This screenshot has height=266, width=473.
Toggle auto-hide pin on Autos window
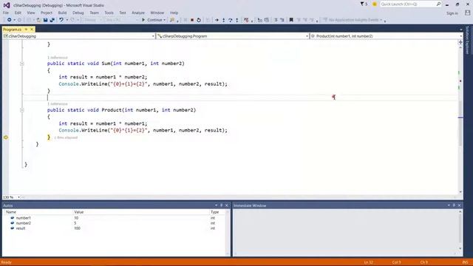click(222, 205)
